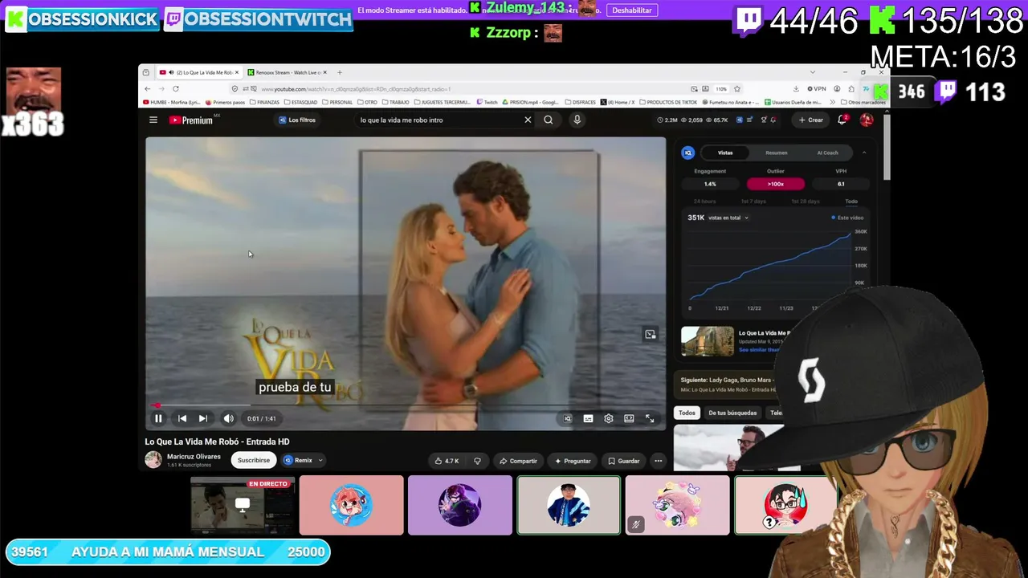
Task: Mute the video volume
Action: [228, 418]
